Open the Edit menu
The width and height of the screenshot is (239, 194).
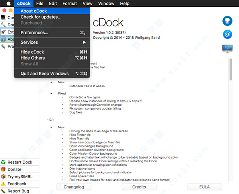(x=53, y=3)
